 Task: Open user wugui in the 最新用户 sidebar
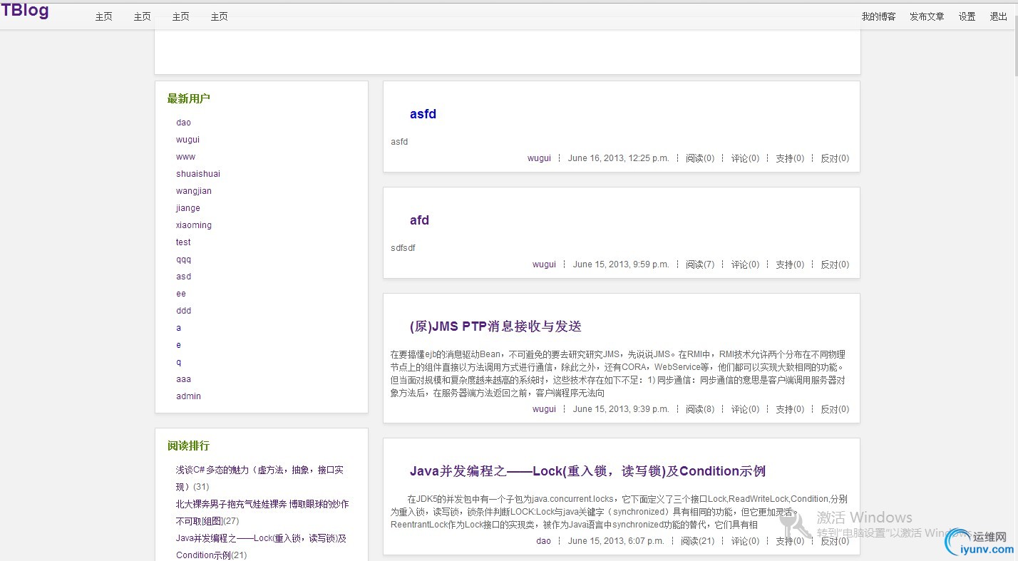point(187,140)
